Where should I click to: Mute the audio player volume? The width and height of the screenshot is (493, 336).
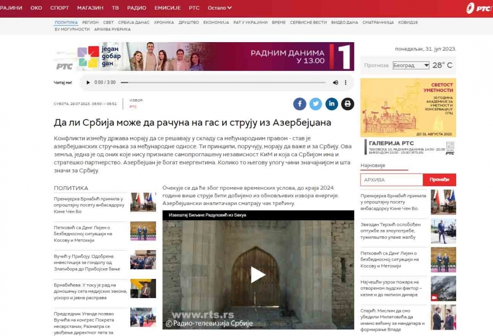pyautogui.click(x=335, y=83)
